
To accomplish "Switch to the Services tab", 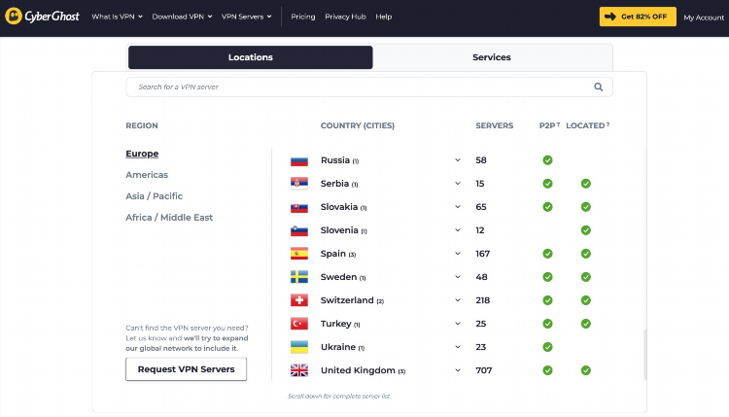I will click(x=492, y=57).
